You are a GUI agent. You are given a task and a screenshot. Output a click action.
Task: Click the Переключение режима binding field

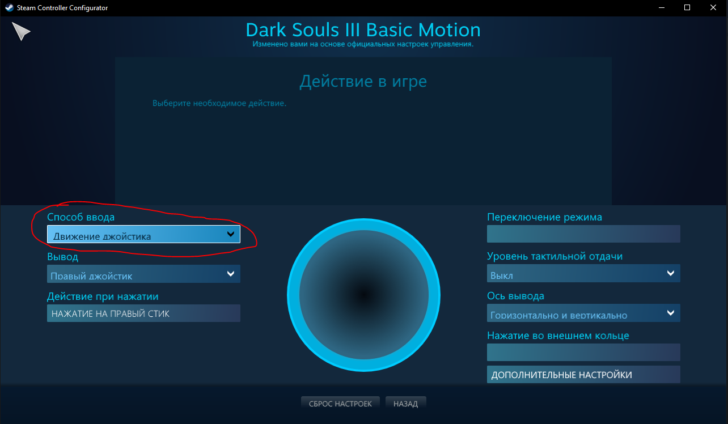pos(583,234)
